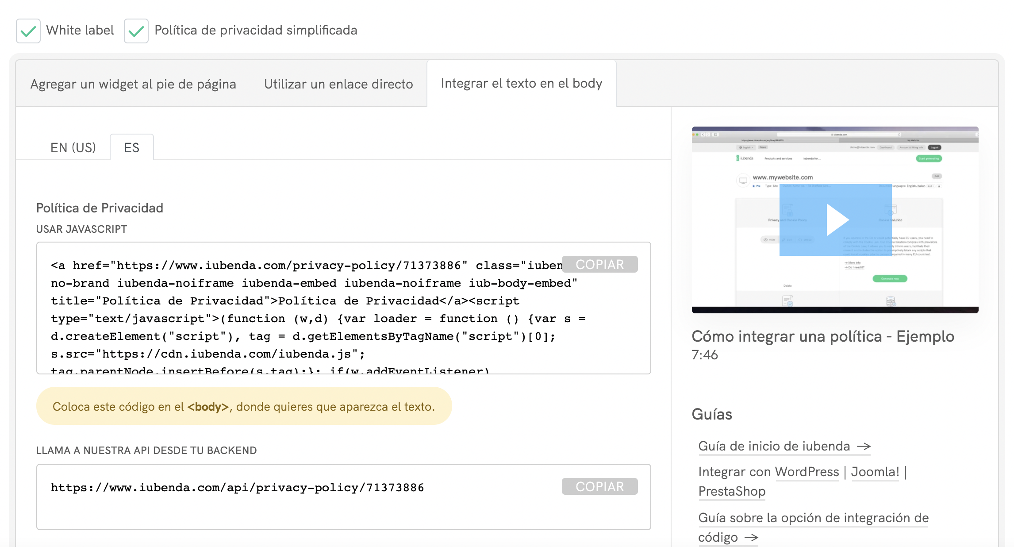Open guide on code integration option
The height and width of the screenshot is (547, 1014).
point(813,518)
